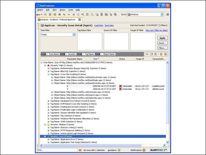Viewport: 206px width, 155px height.
Task: Expand Database Error Pattern Found tag
Action: (x=49, y=101)
